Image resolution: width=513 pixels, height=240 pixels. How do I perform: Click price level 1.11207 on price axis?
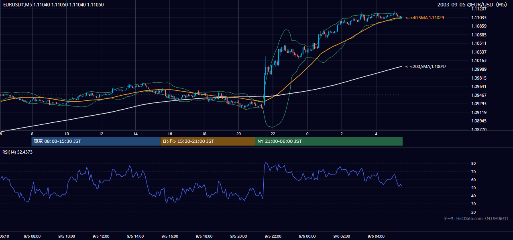(x=479, y=9)
